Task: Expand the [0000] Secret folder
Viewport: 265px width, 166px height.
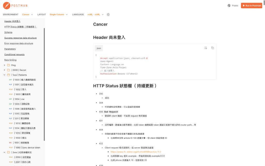Action: (x=4, y=70)
